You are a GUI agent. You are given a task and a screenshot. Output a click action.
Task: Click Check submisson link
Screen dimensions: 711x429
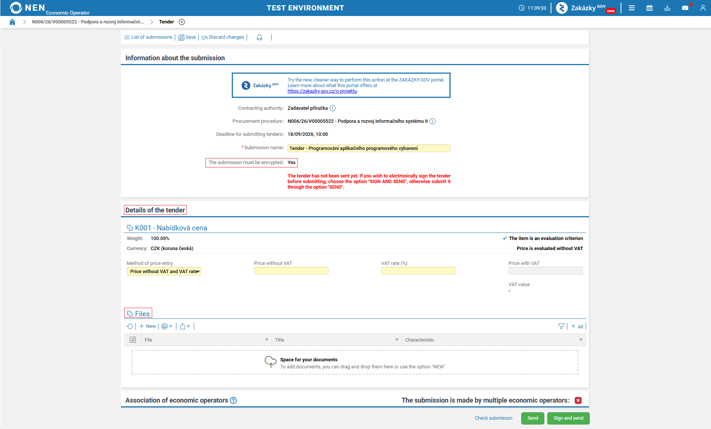493,418
